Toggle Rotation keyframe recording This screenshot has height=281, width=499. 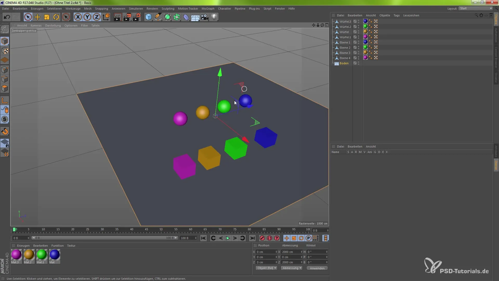301,238
